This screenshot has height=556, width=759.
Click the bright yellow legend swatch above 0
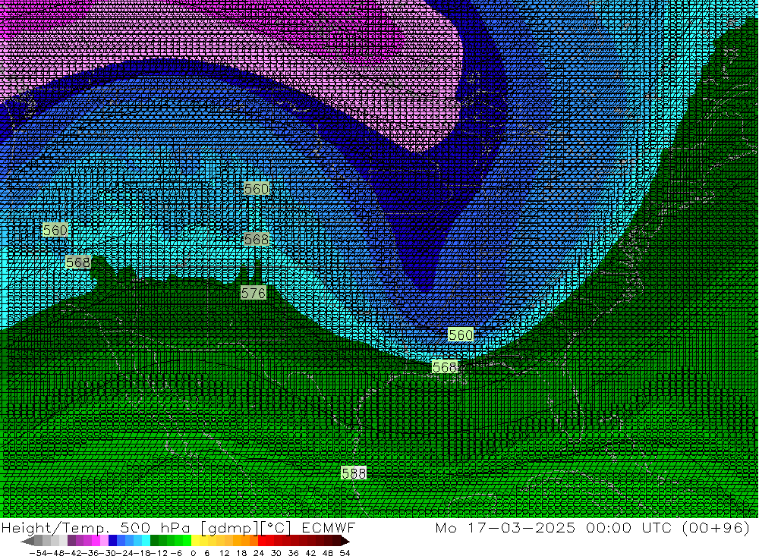(x=196, y=541)
